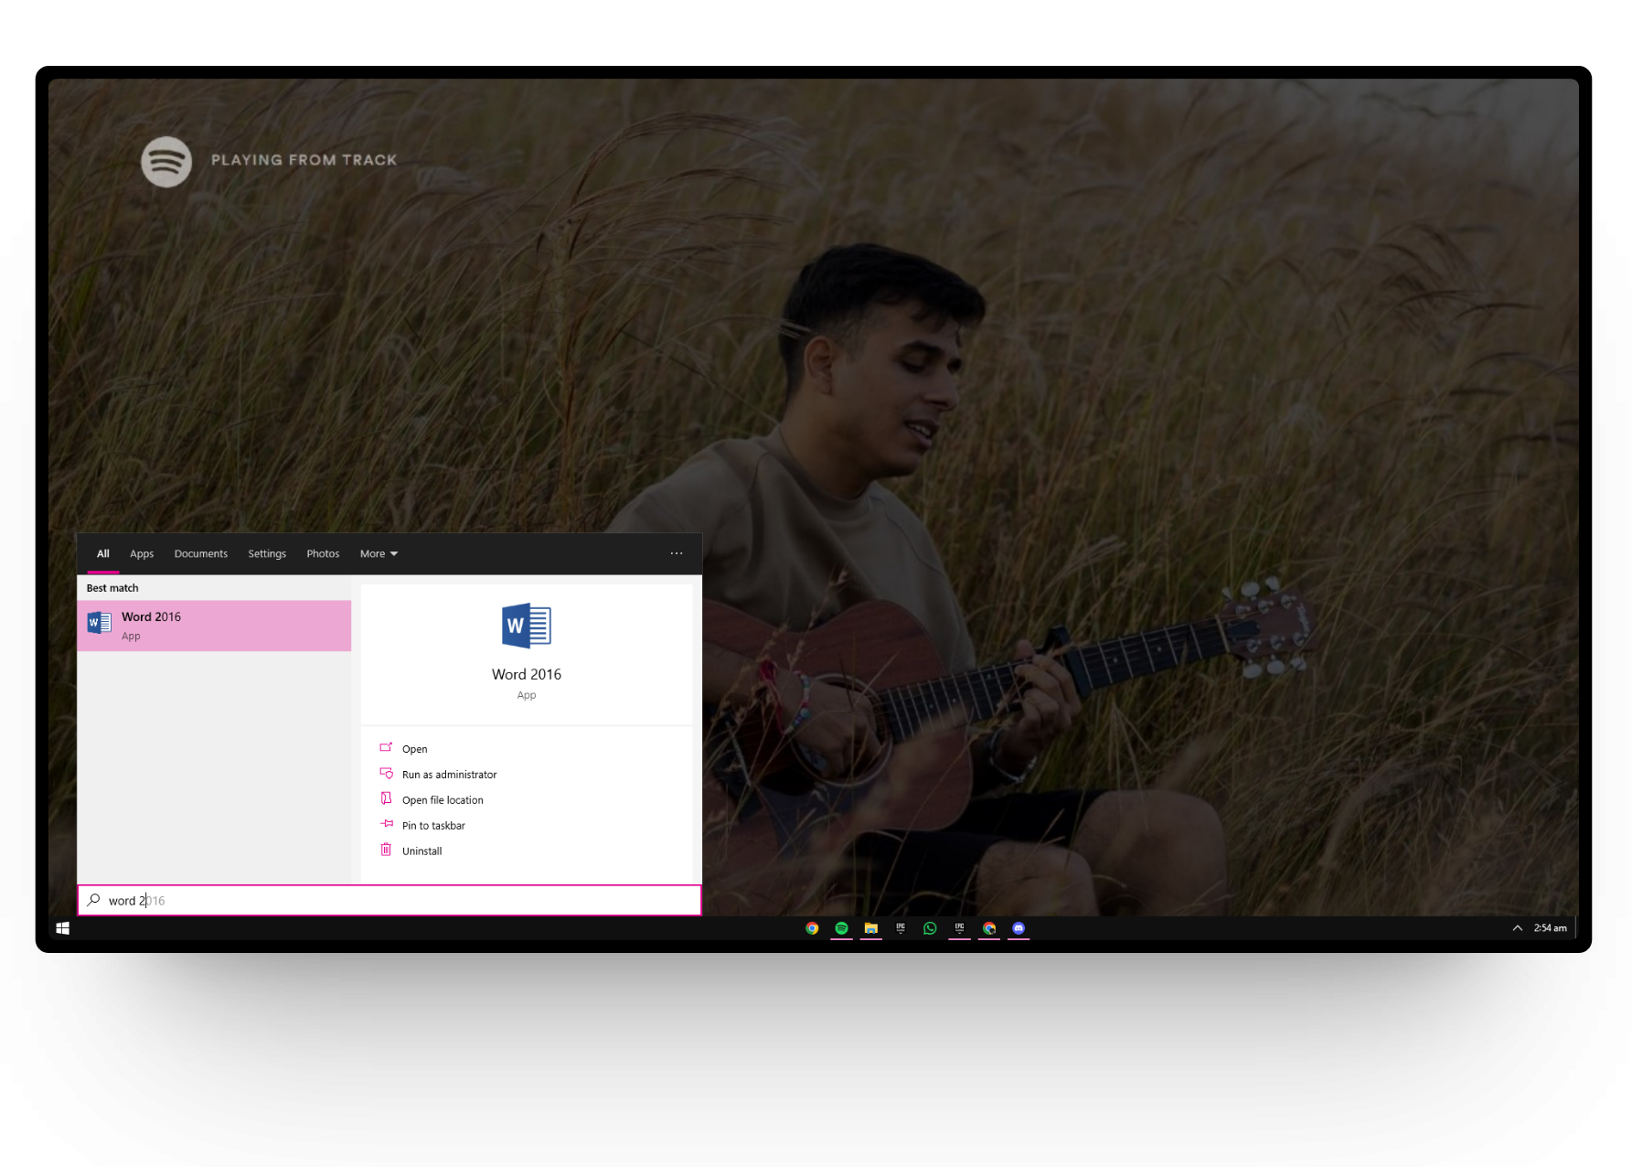Show hidden system tray icons
This screenshot has height=1167, width=1632.
pos(1517,928)
